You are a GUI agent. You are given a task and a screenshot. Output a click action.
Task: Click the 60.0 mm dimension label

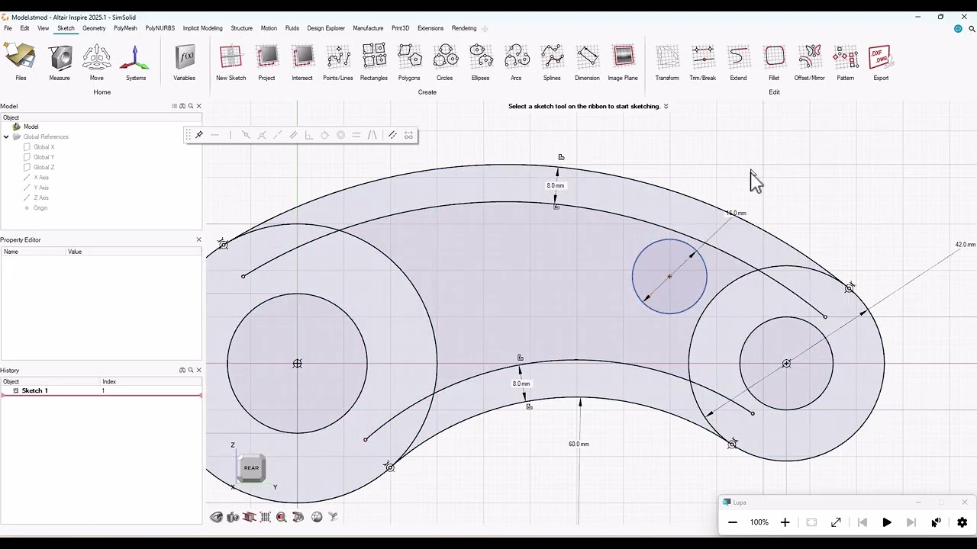tap(579, 444)
